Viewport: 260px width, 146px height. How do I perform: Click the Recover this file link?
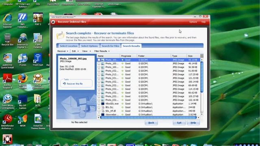(75, 84)
